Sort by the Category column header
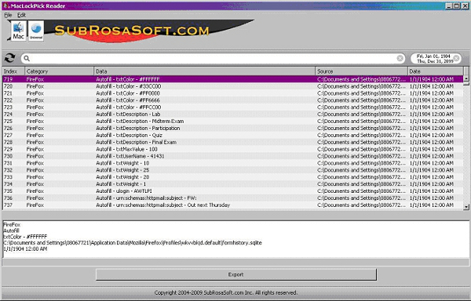This screenshot has height=301, width=471. click(59, 71)
